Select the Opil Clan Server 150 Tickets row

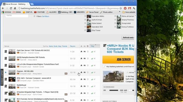(x=51, y=52)
